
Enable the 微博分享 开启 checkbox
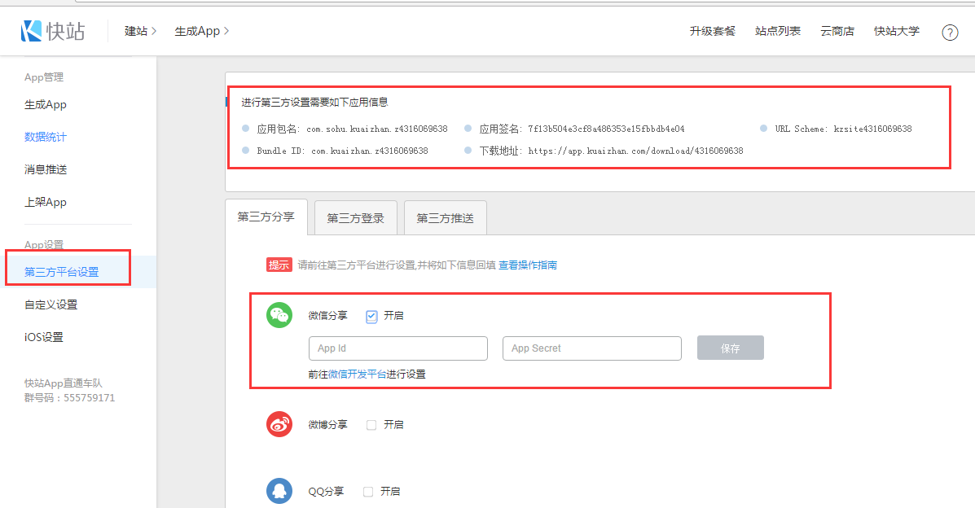[x=371, y=425]
